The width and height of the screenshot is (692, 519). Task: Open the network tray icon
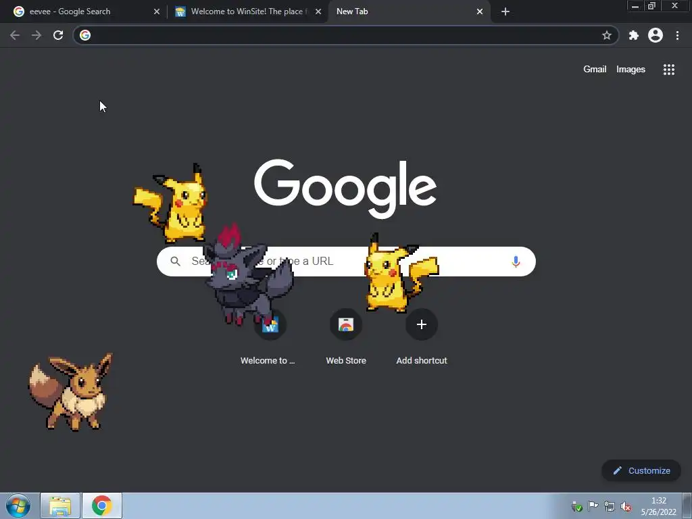point(610,507)
